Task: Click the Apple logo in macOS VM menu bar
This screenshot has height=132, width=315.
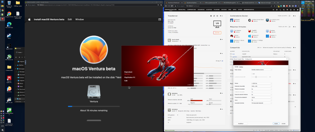Action: 29,20
